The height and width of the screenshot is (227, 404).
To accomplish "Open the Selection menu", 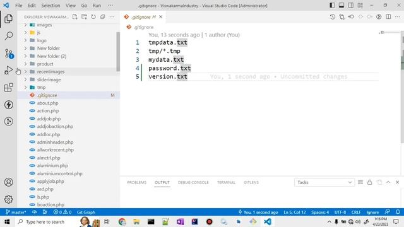I will tap(50, 6).
